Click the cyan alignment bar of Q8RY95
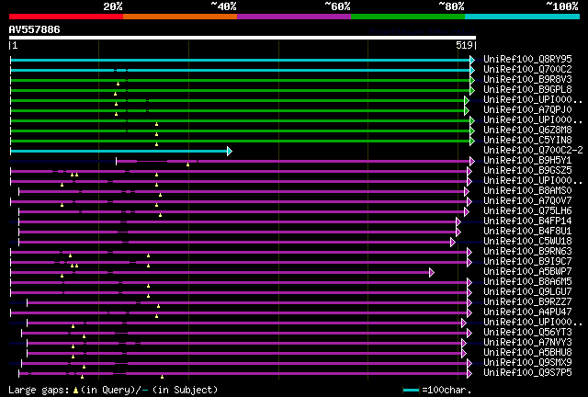 click(240, 60)
